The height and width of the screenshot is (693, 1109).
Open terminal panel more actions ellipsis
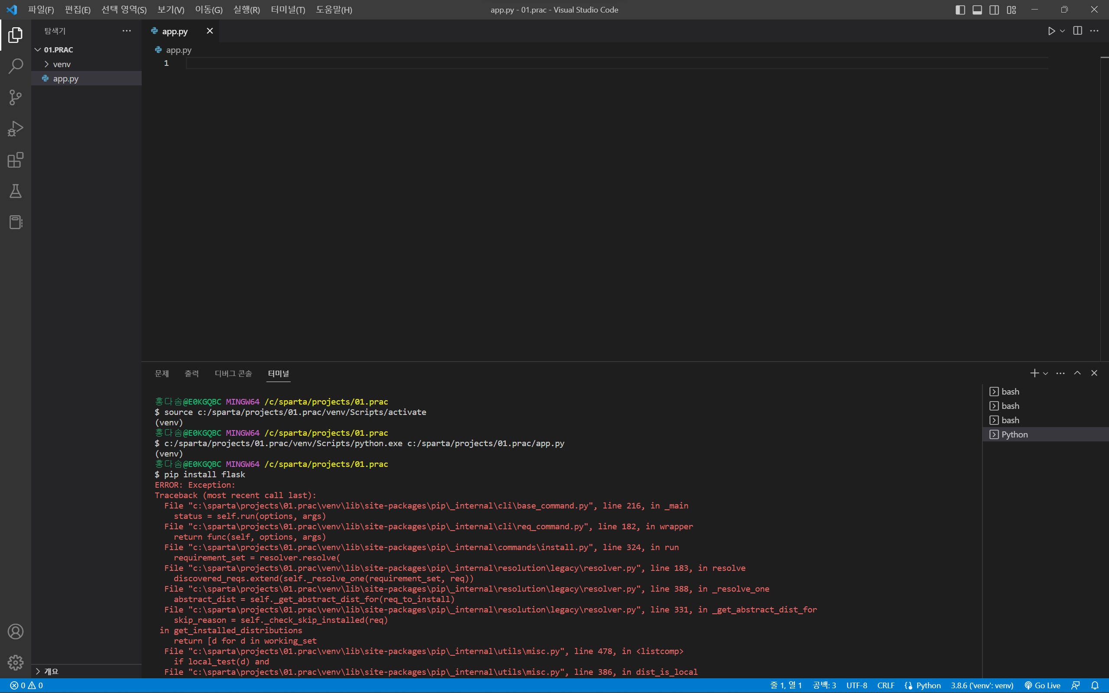coord(1060,373)
